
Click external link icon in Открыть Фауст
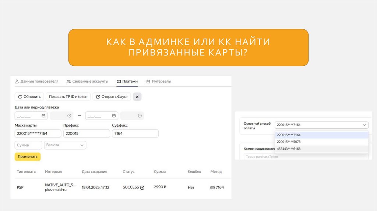pos(98,97)
